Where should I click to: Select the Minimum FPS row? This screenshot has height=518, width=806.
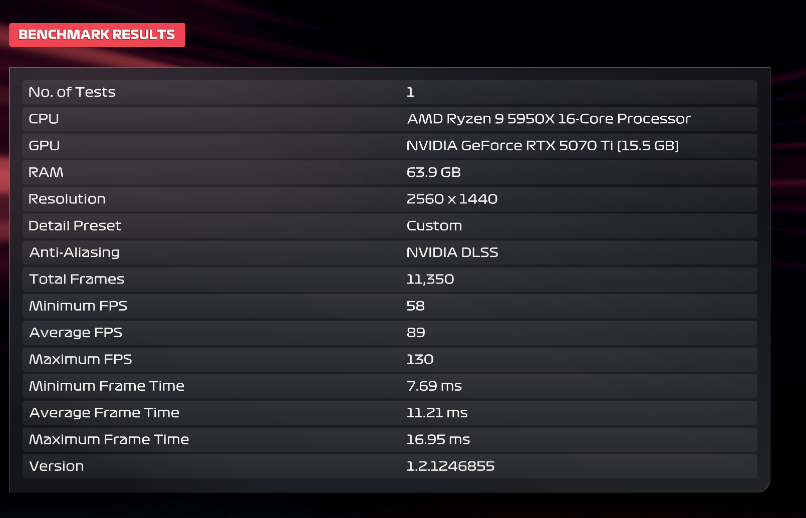click(x=390, y=306)
